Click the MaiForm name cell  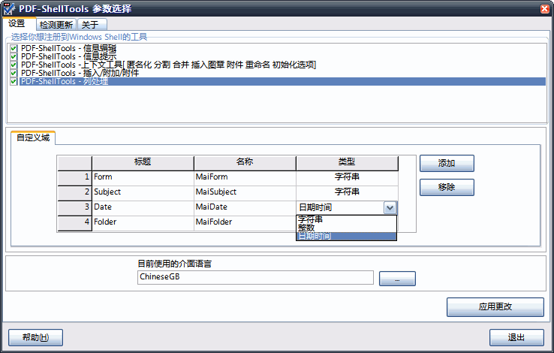(245, 177)
